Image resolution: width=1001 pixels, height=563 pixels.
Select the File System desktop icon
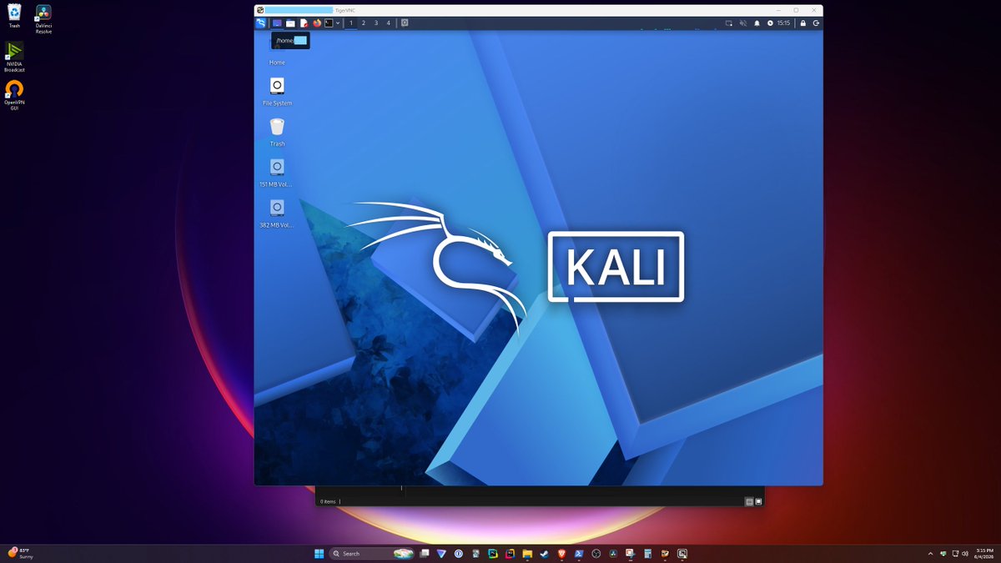click(x=277, y=92)
